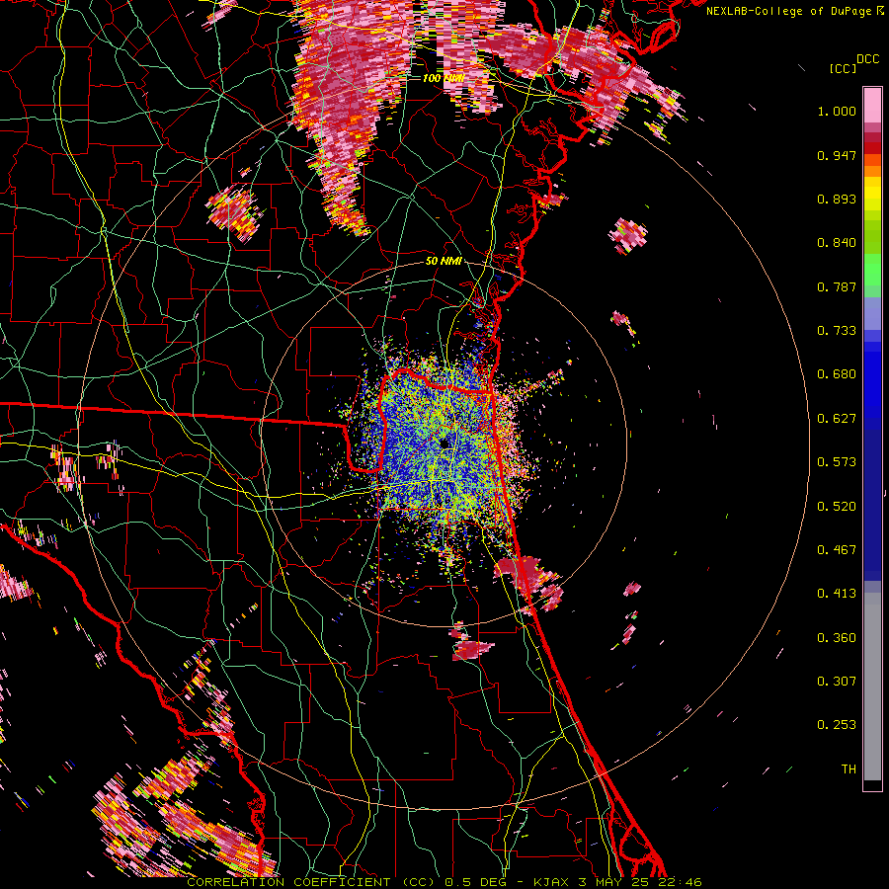Pick the light pink top color scale segment
The image size is (889, 889).
872,106
